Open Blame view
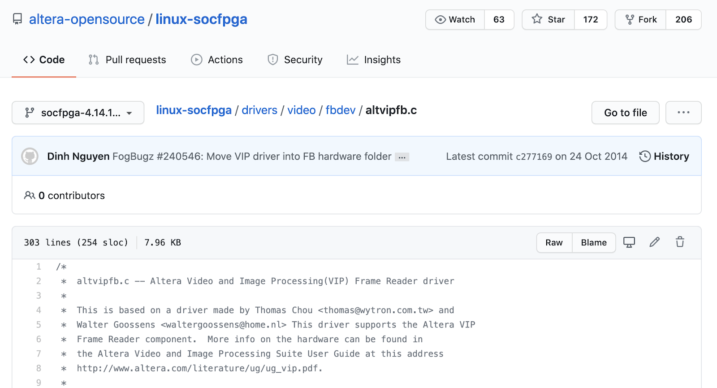 point(594,243)
